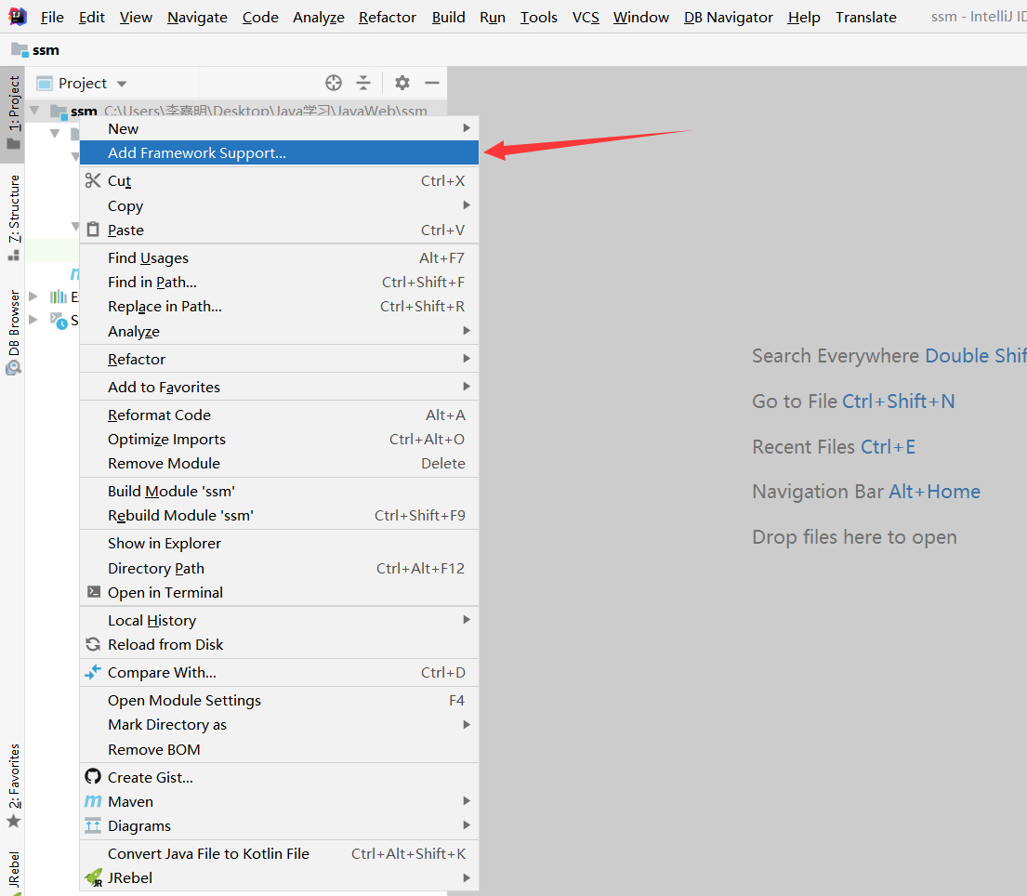This screenshot has height=896, width=1027.
Task: Choose Find Usages from context menu
Action: [x=279, y=257]
